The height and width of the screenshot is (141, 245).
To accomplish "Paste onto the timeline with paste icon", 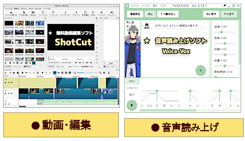I will click(18, 73).
